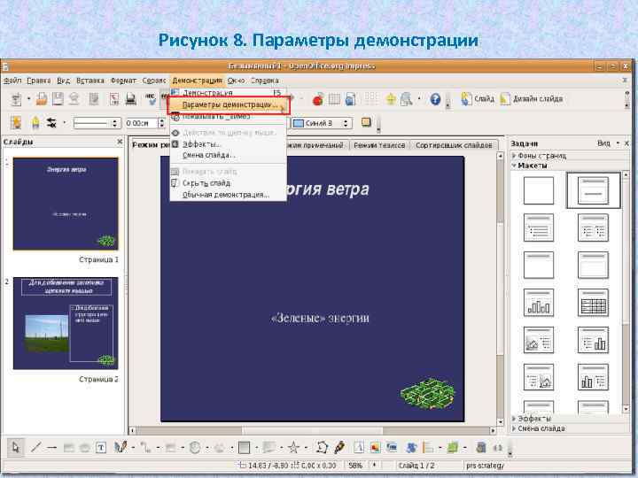Click the blue Help question mark icon
Viewport: 638px width, 478px height.
tap(435, 99)
